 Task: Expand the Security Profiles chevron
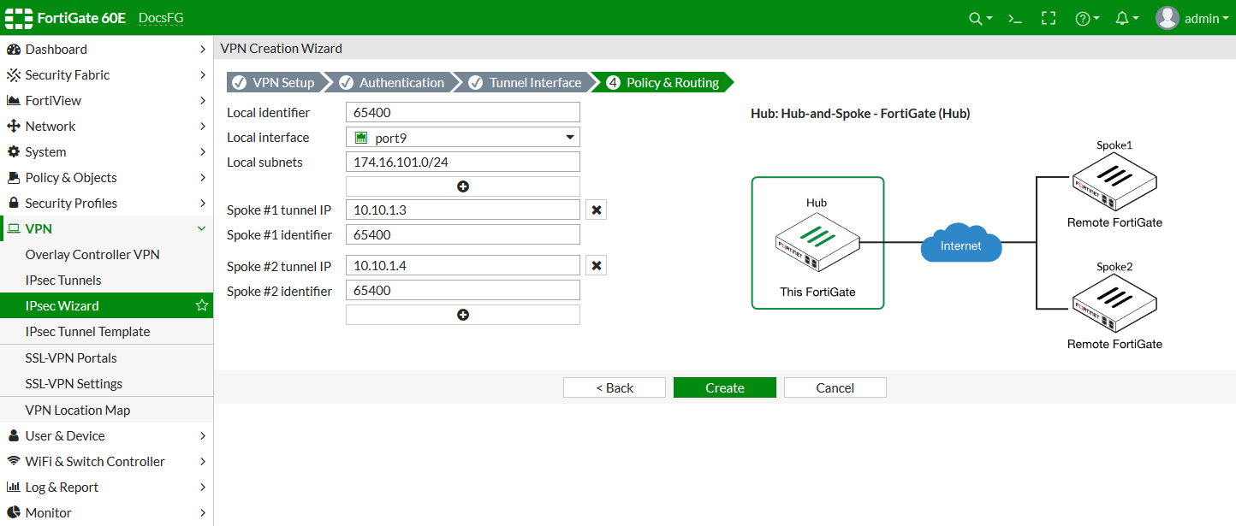[x=202, y=204]
